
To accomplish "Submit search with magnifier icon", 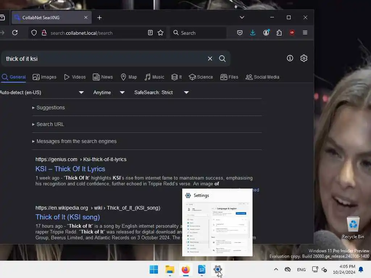I will [222, 59].
